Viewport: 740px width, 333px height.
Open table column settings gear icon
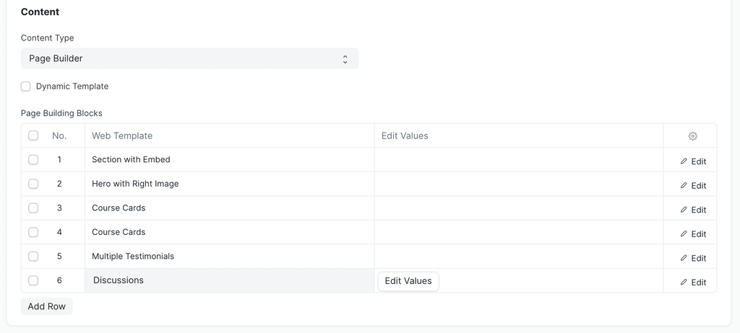point(692,136)
